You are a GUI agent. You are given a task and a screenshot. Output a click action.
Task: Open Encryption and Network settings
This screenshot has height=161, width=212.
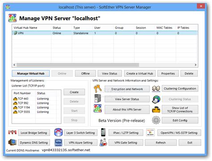pyautogui.click(x=127, y=89)
